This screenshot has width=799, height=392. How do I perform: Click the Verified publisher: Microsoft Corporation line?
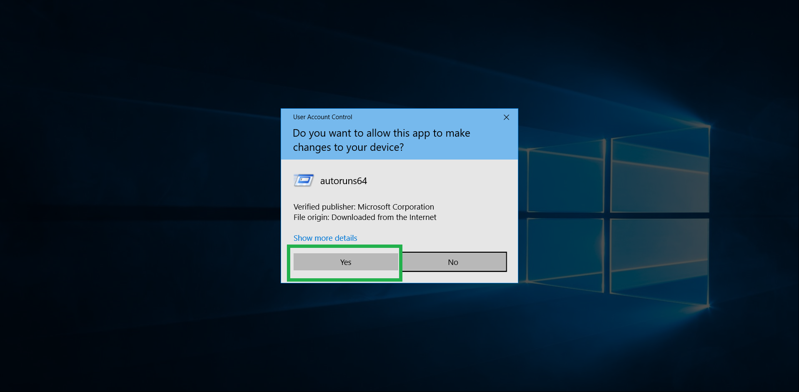pyautogui.click(x=364, y=207)
